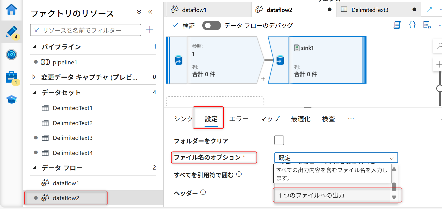Go to the Home icon in sidebar
Image resolution: width=442 pixels, height=209 pixels.
[x=11, y=10]
